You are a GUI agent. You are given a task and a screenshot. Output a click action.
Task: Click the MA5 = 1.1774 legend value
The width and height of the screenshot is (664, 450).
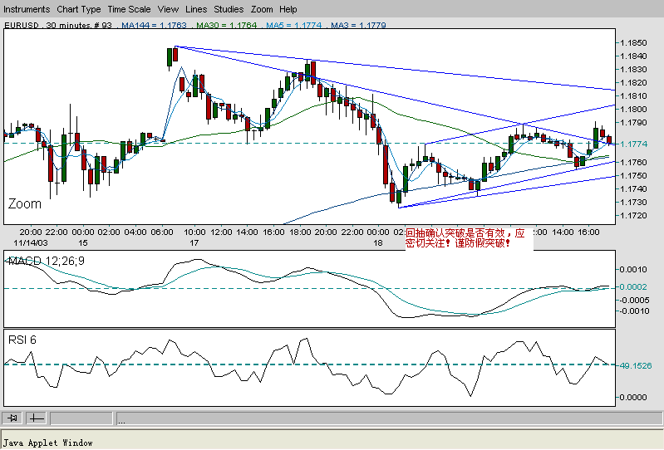(294, 25)
